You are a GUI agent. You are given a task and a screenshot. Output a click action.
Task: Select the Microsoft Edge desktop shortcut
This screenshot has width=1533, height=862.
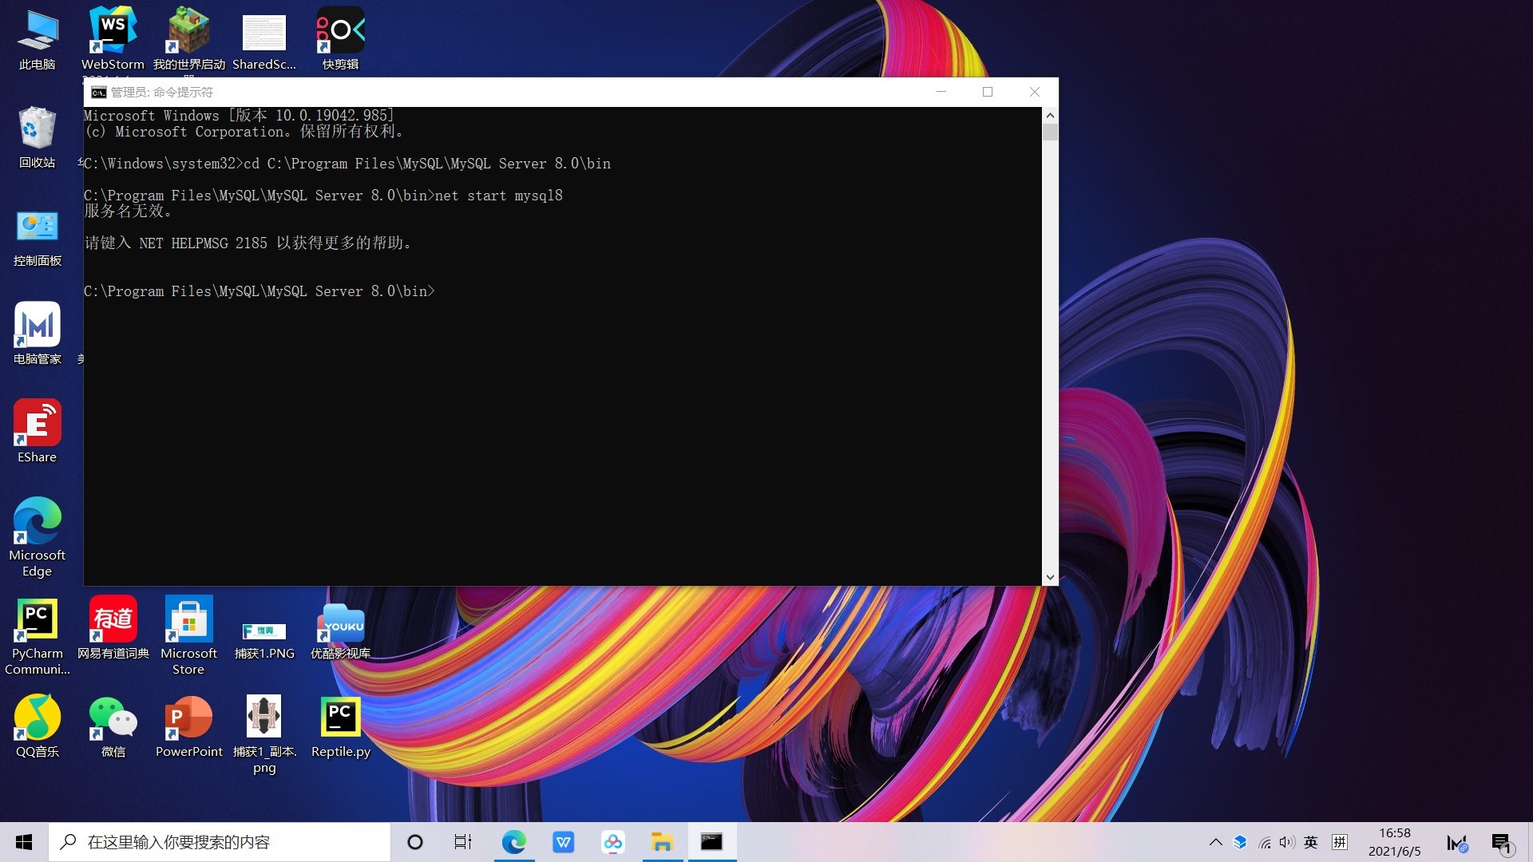tap(38, 537)
